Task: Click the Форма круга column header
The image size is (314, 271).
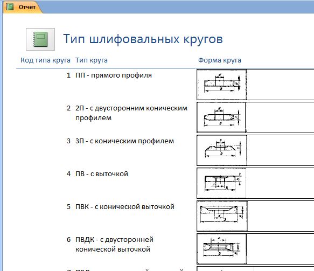Action: (220, 60)
